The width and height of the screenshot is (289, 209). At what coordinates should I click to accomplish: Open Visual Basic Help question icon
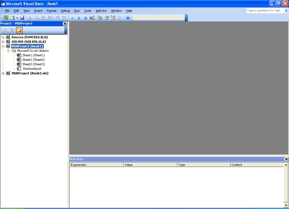click(128, 18)
